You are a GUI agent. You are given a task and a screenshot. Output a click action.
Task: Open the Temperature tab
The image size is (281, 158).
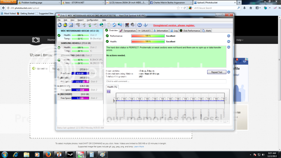pyautogui.click(x=128, y=31)
